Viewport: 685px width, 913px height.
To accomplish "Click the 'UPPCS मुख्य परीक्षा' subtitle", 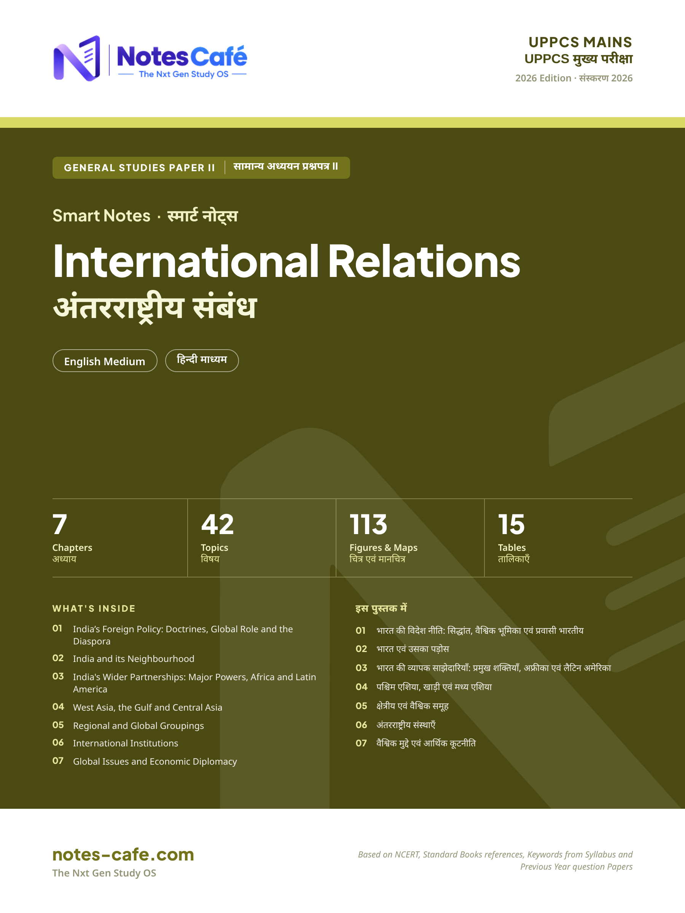I will (578, 59).
